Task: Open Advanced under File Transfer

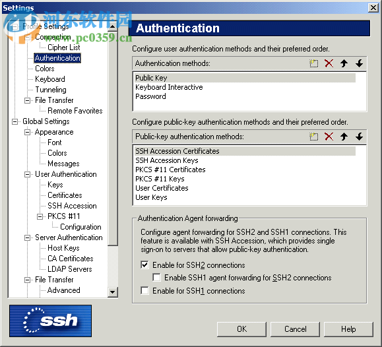Action: click(x=64, y=290)
